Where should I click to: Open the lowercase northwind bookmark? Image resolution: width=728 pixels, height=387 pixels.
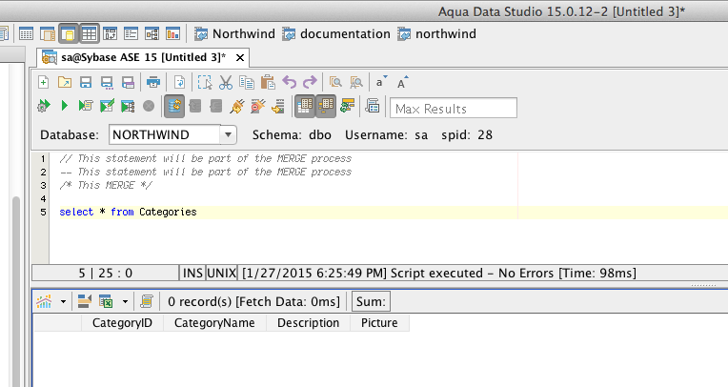[x=437, y=34]
